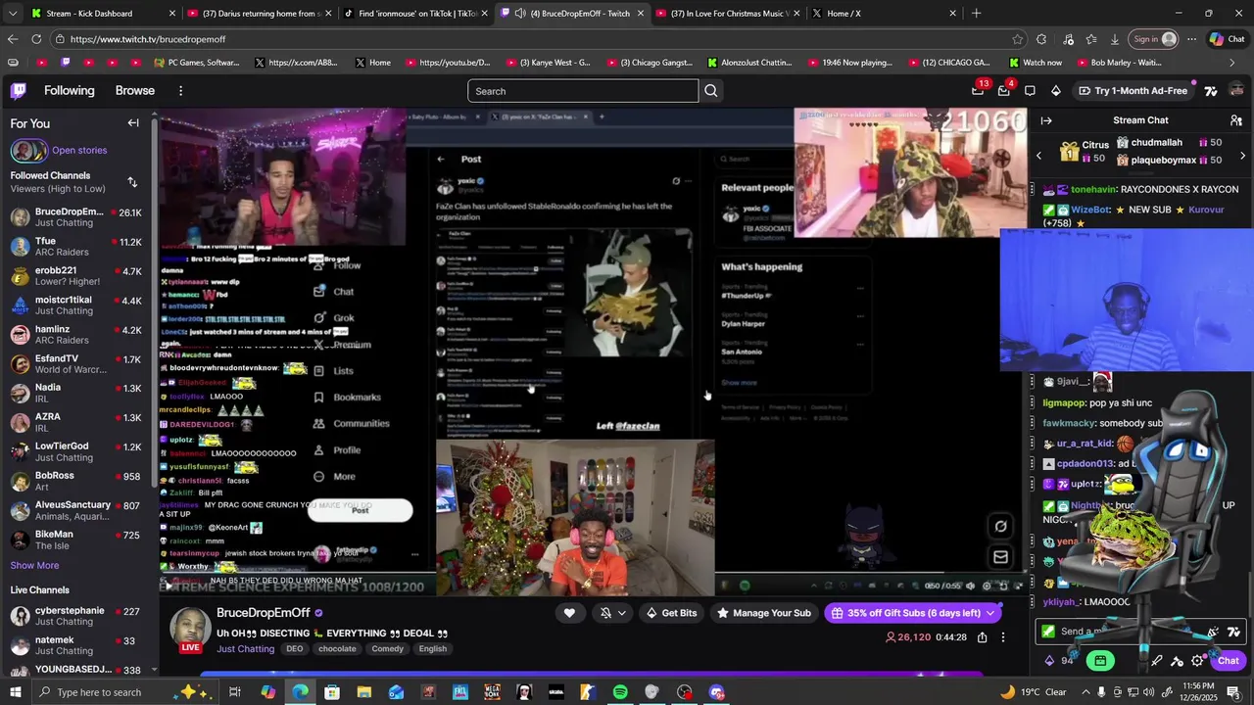Share the stream with the upload icon
This screenshot has width=1254, height=705.
point(982,637)
